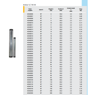This screenshot has width=95, height=95.
Task: Select article number 40340050
Action: tap(30, 58)
